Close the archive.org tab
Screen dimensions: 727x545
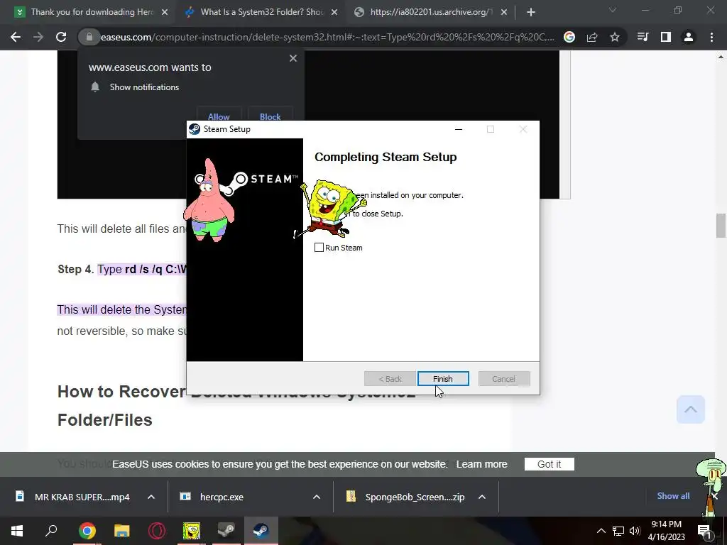click(504, 13)
